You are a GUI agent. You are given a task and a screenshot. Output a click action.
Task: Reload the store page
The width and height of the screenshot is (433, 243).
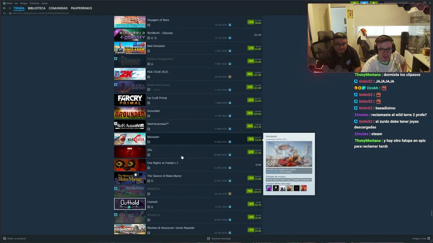(x=4, y=13)
